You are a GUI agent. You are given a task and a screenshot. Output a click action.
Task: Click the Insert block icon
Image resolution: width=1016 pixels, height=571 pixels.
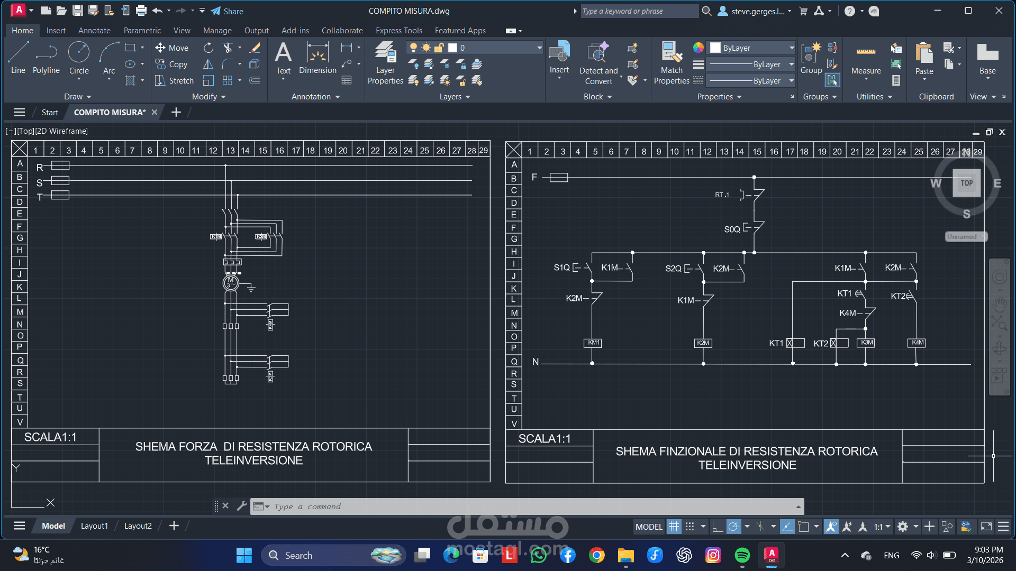(x=559, y=53)
